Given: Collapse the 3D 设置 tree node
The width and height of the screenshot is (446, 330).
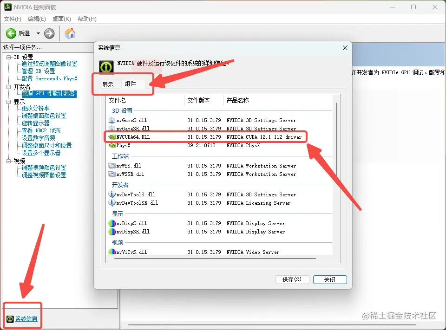Looking at the screenshot, I should [x=8, y=57].
